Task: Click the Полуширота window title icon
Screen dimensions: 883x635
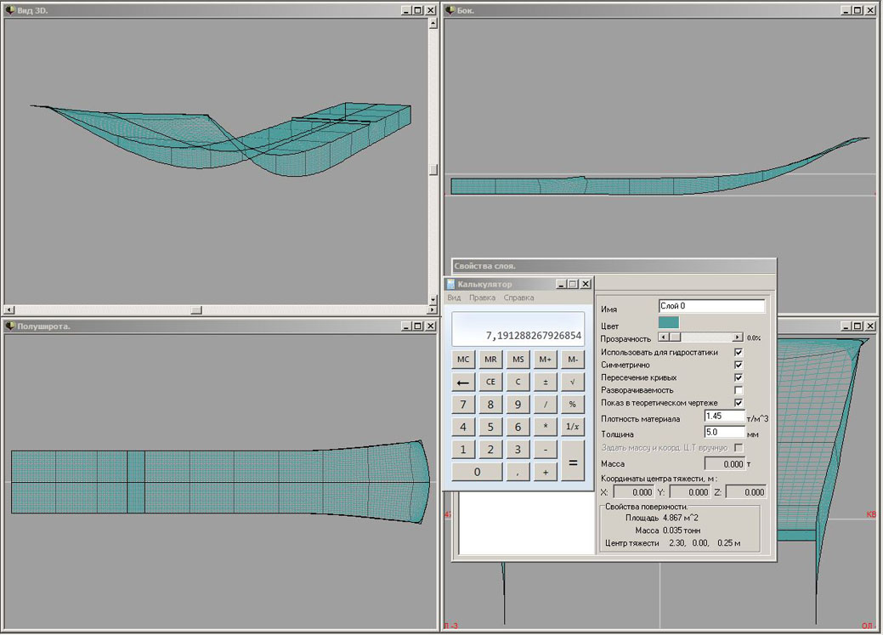Action: pos(10,326)
